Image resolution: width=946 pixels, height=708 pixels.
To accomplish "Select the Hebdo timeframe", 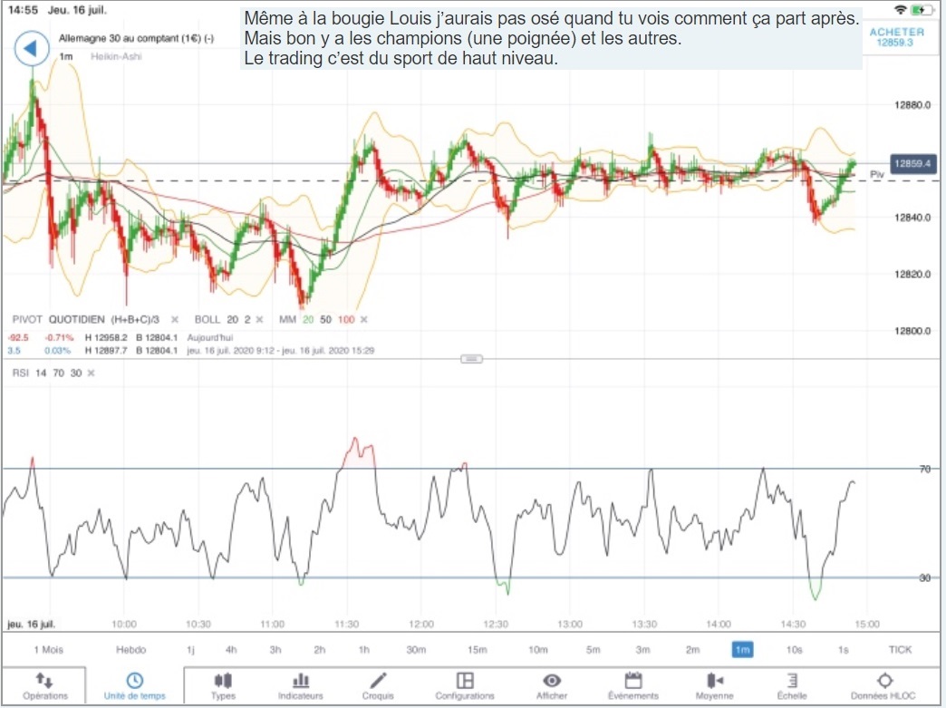I will click(x=130, y=649).
